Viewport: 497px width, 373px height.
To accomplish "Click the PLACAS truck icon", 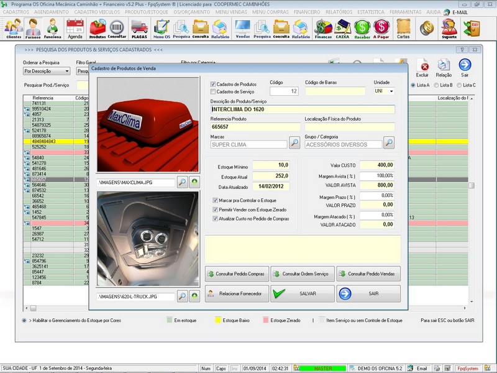I will 139,28.
